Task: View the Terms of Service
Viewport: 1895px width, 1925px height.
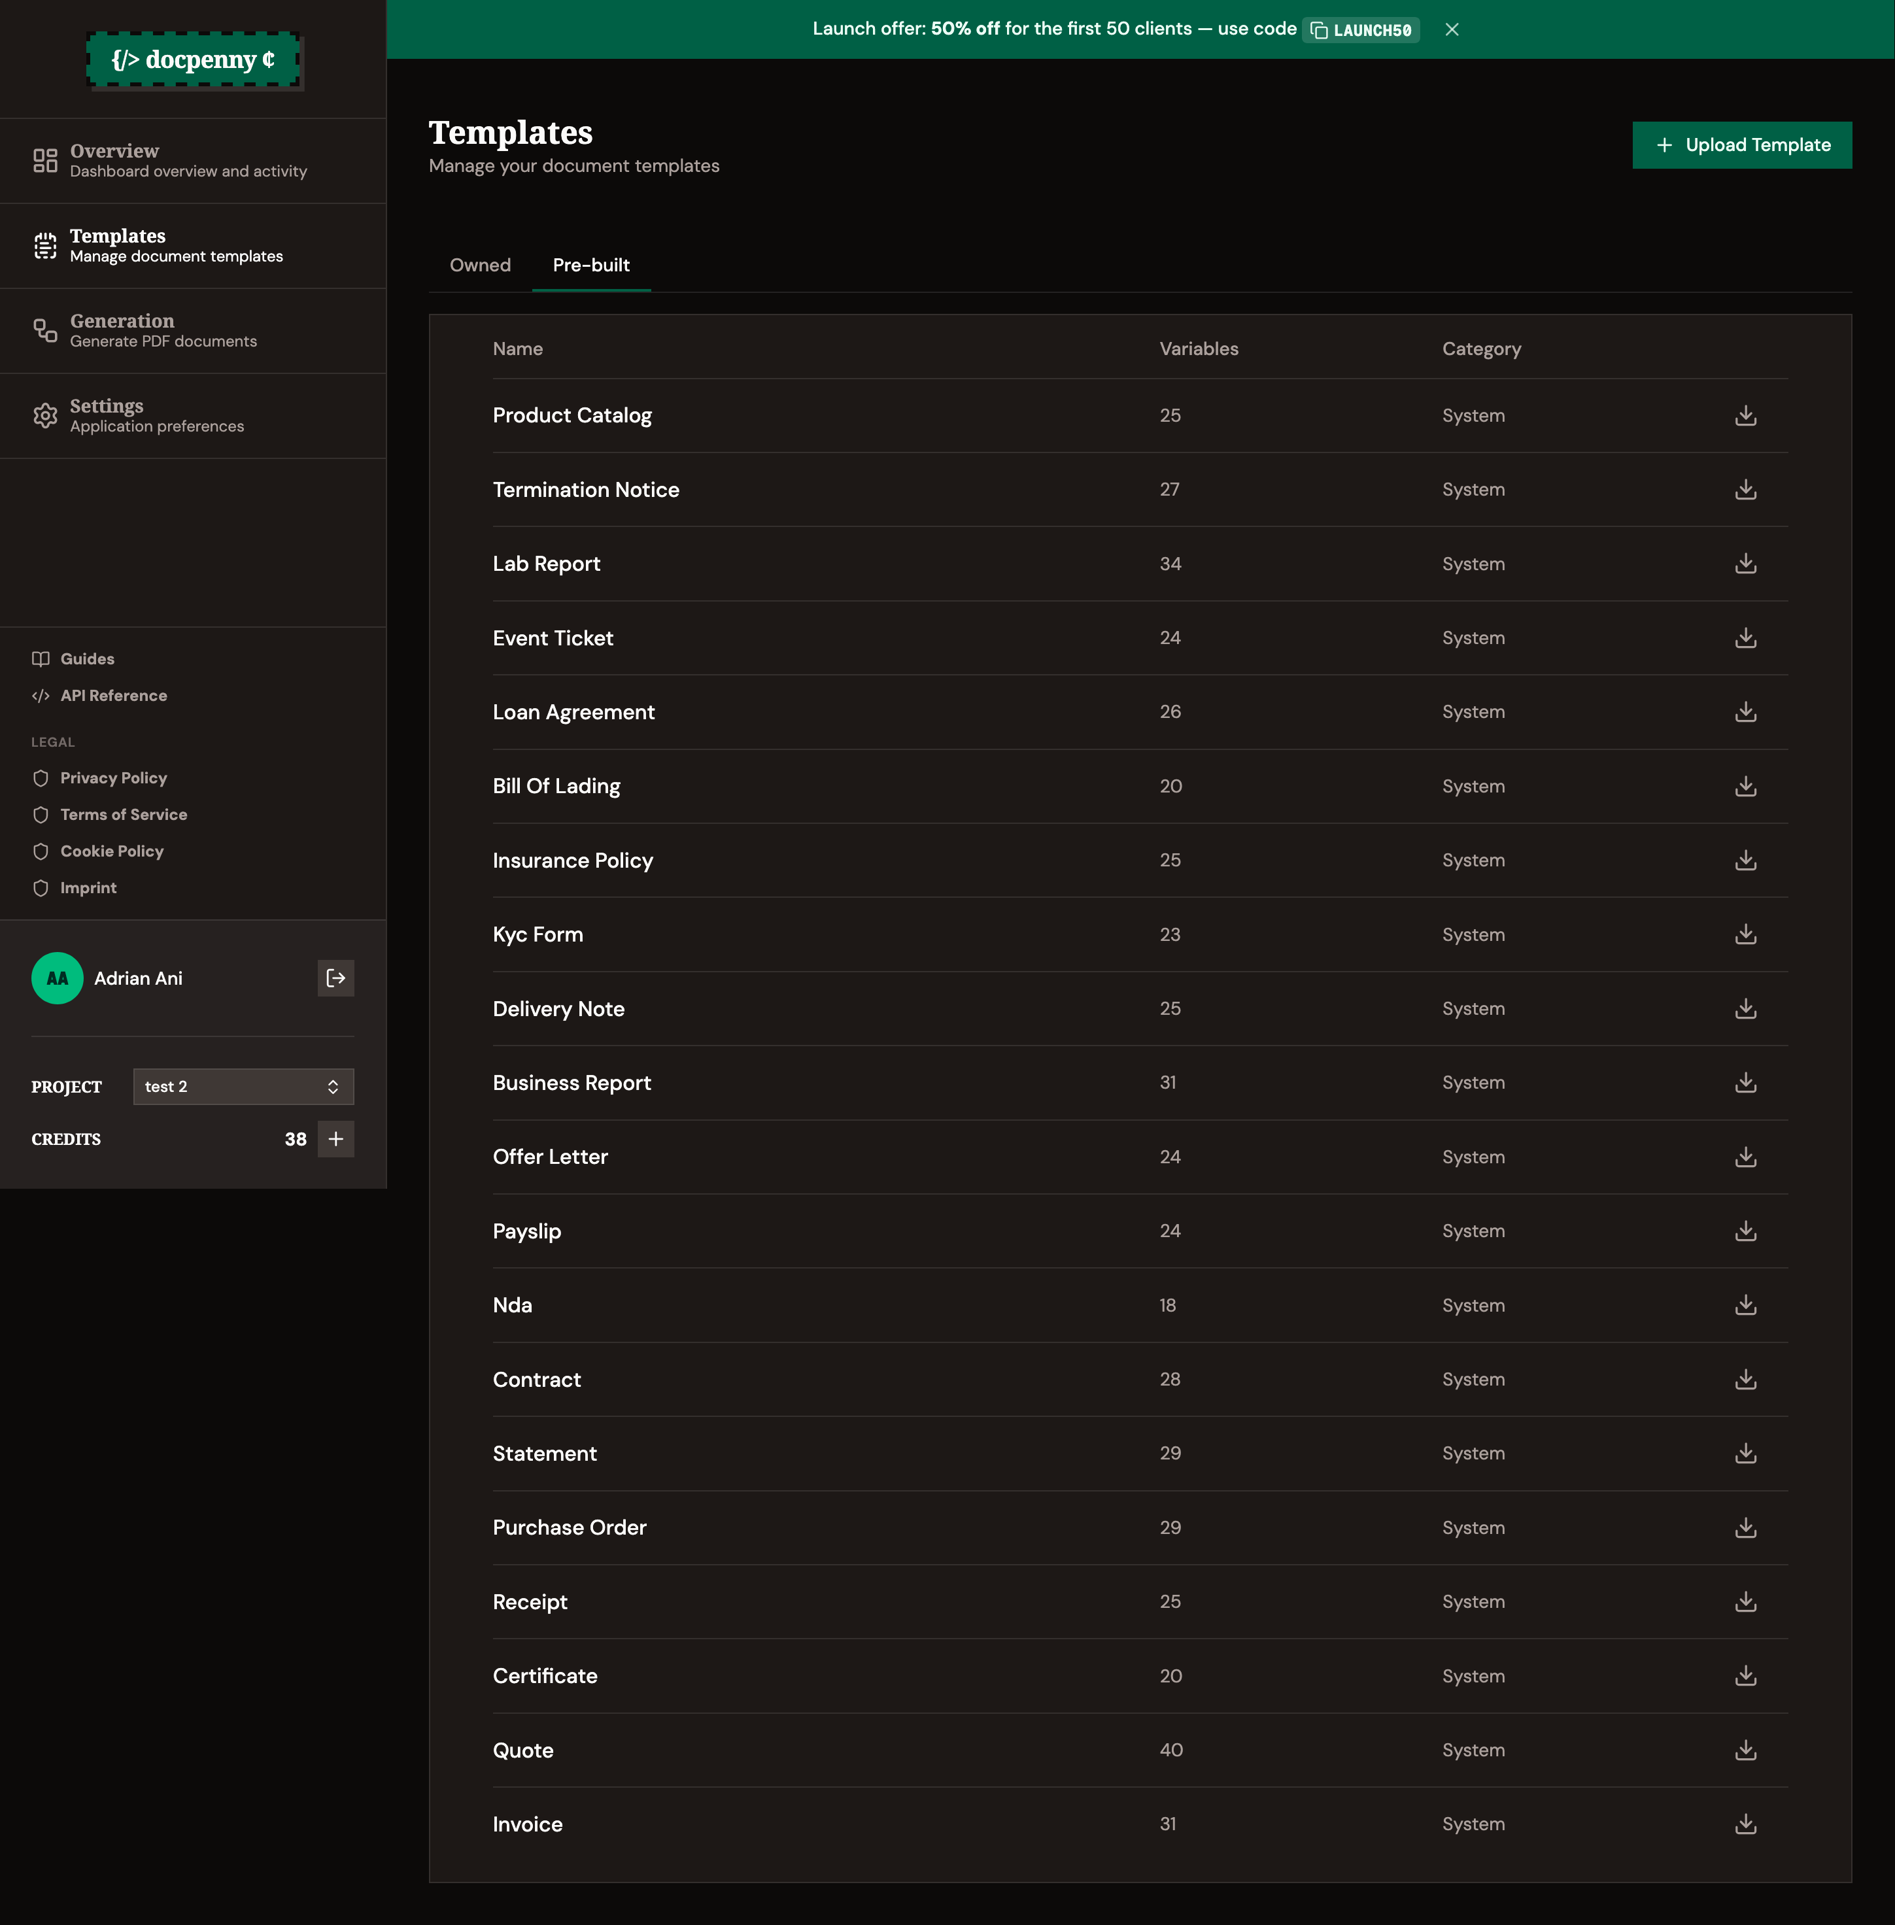Action: pos(109,815)
